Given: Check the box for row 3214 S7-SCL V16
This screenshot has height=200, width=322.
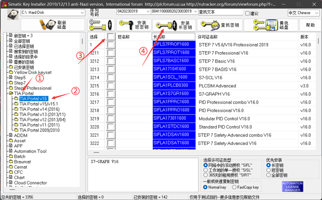Looking at the screenshot, I should point(111,78).
